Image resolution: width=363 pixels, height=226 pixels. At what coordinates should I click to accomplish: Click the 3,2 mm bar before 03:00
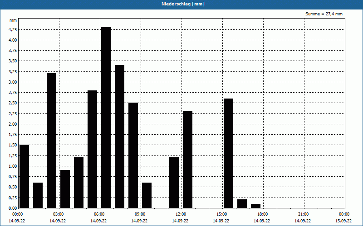coord(51,141)
